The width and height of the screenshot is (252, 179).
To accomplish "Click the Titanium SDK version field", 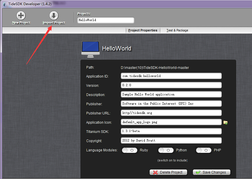I will click(171, 131).
